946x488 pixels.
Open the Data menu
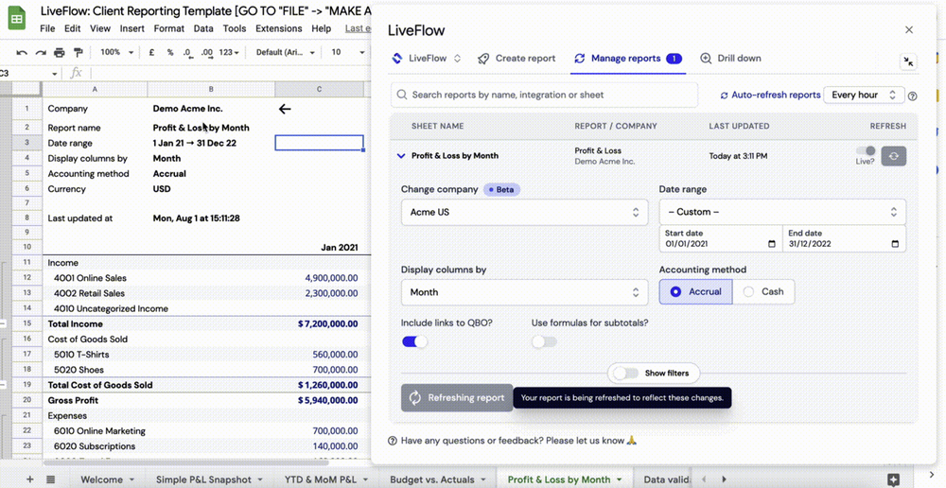[x=203, y=28]
